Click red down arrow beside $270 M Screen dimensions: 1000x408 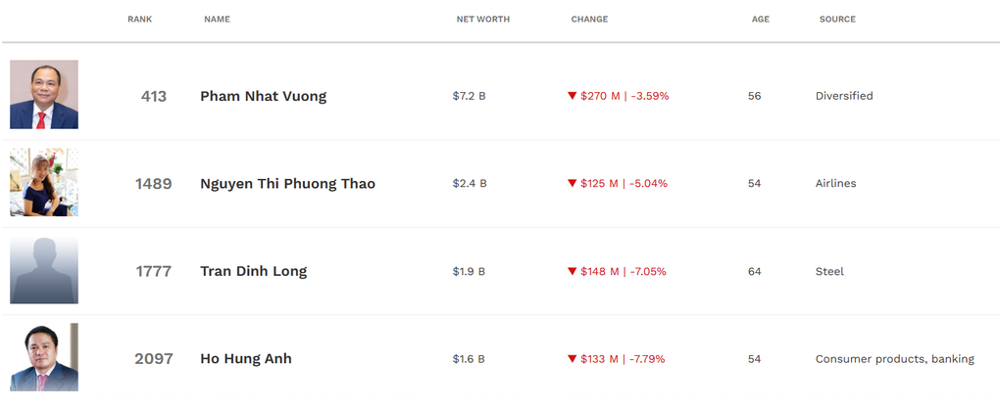[573, 96]
